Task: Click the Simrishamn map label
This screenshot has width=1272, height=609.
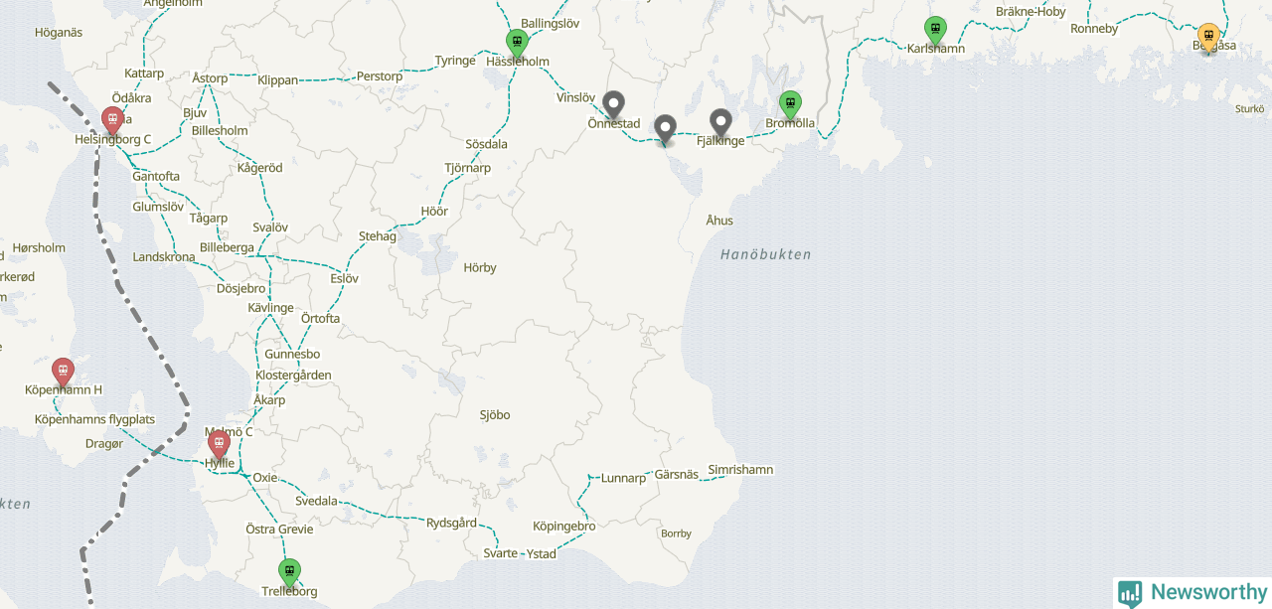Action: 740,470
